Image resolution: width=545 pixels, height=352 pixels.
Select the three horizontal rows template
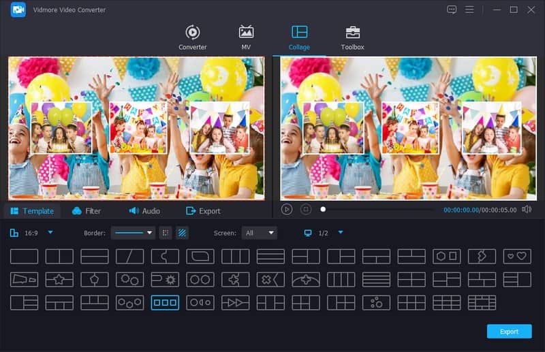[270, 257]
